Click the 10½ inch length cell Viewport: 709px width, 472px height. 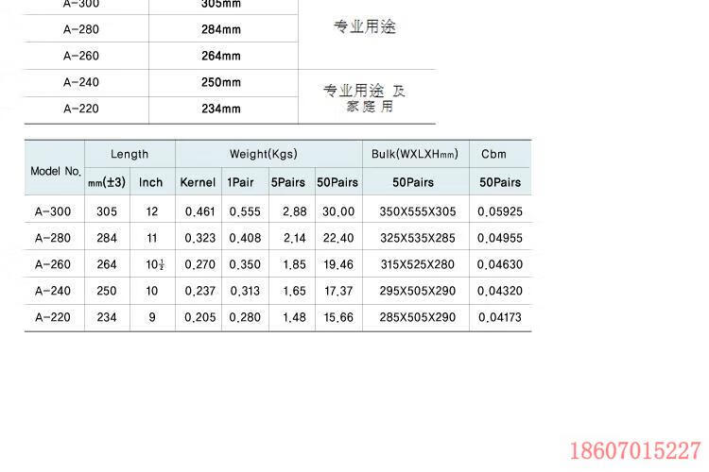pos(152,265)
